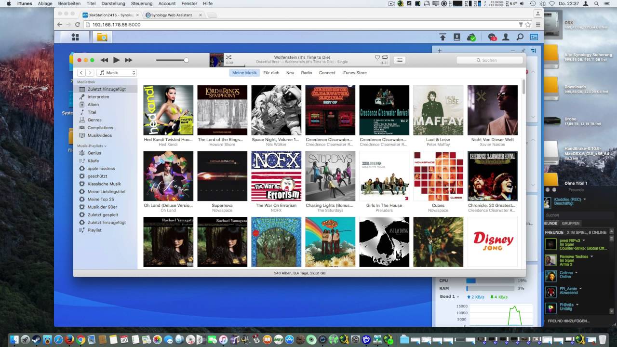Open the Meine Lieblingstitel playlist

pos(105,191)
